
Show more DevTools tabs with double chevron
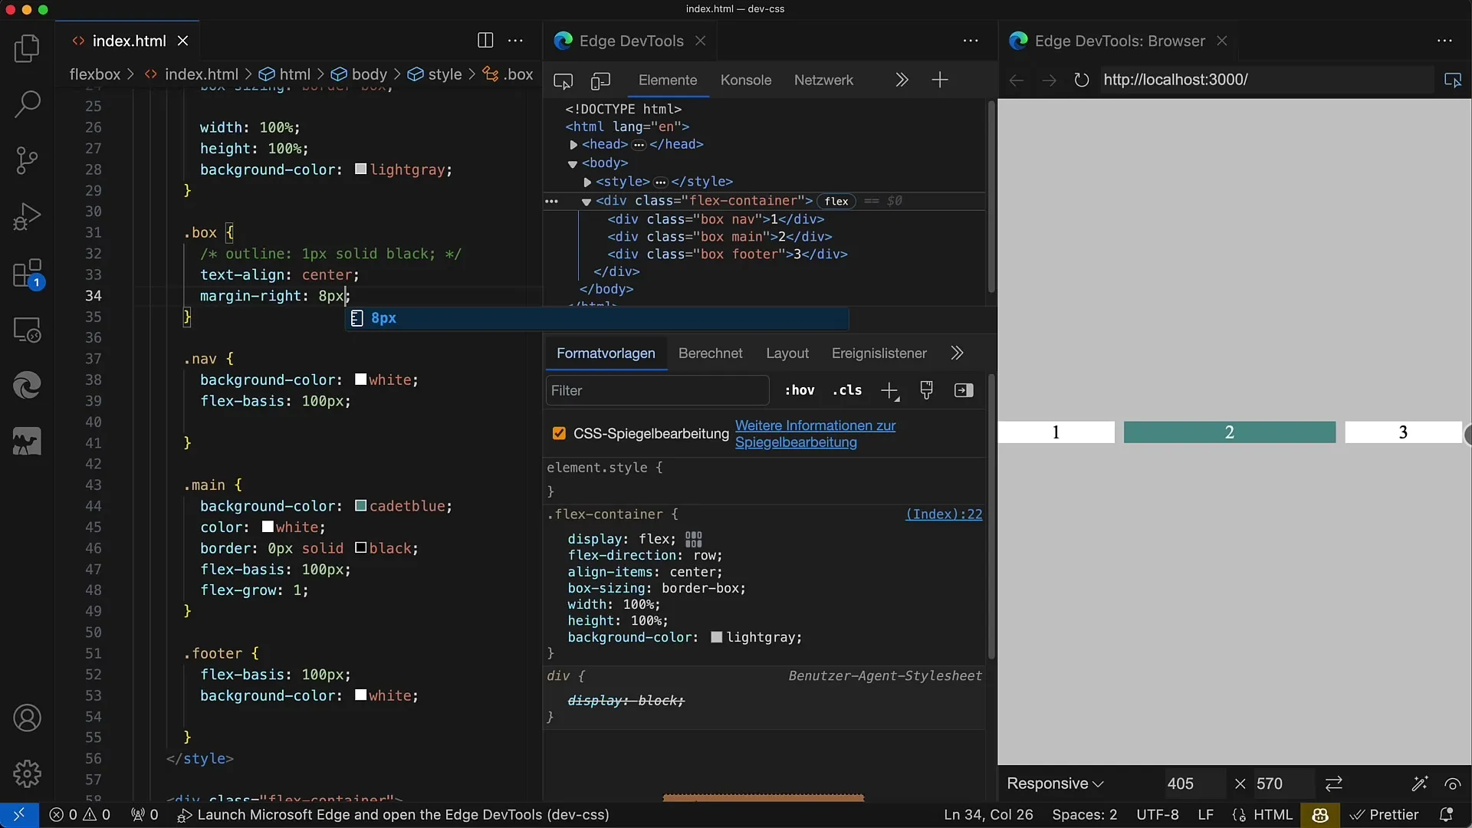[x=902, y=80]
